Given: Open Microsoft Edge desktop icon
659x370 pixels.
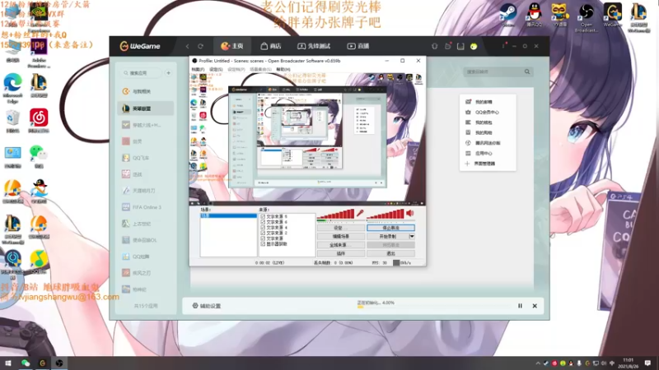Looking at the screenshot, I should click(x=12, y=88).
